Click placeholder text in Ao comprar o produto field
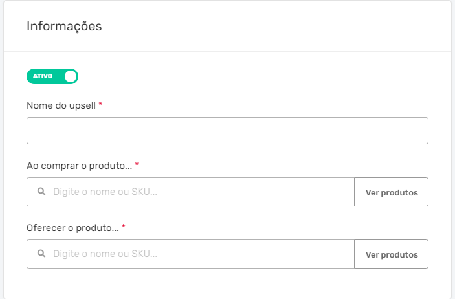This screenshot has width=455, height=299. (105, 192)
